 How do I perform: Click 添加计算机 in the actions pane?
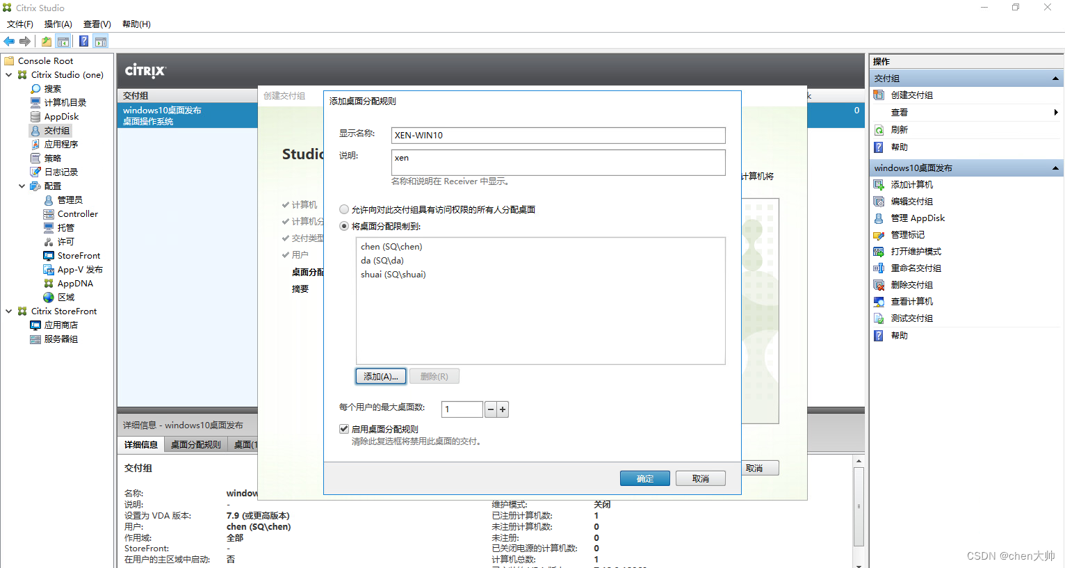tap(912, 184)
